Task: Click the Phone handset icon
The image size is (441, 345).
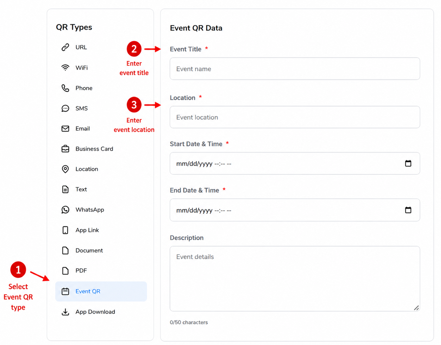Action: point(65,88)
